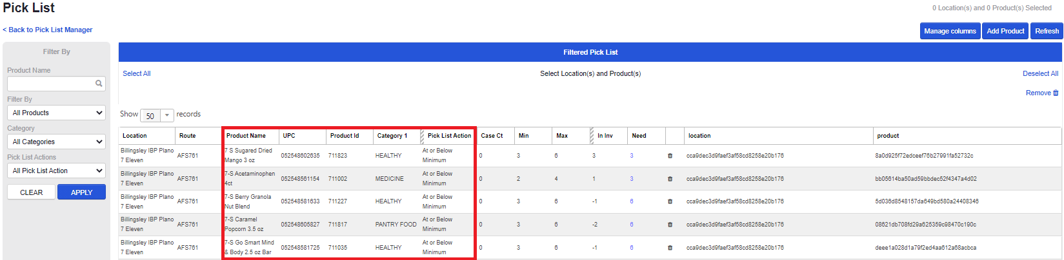The height and width of the screenshot is (260, 1064).
Task: Click the Select All link
Action: (137, 73)
